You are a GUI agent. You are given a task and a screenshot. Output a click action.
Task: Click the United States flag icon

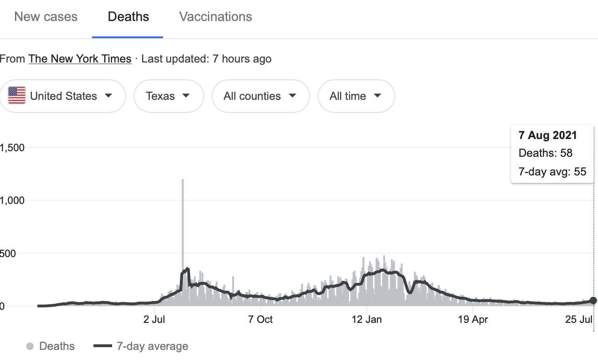17,96
